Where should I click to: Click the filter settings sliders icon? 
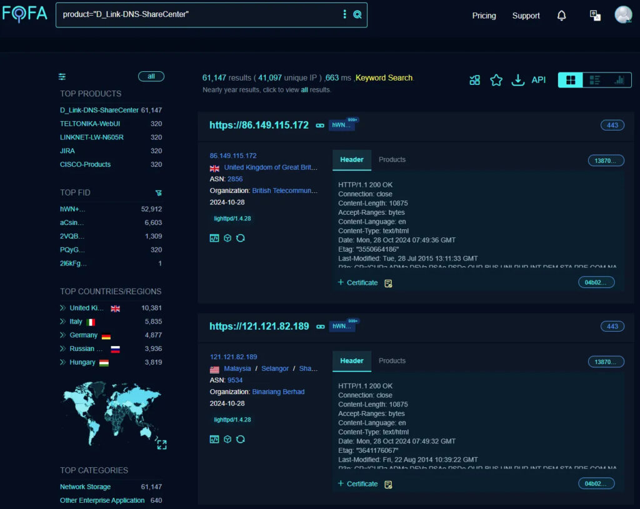pos(62,77)
